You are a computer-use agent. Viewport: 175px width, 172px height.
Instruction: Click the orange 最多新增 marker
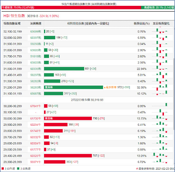pyautogui.click(x=110, y=87)
